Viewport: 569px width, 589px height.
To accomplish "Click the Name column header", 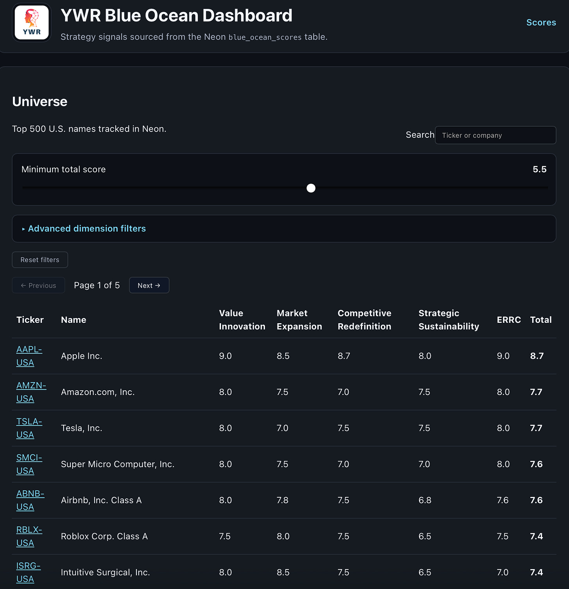I will (73, 320).
